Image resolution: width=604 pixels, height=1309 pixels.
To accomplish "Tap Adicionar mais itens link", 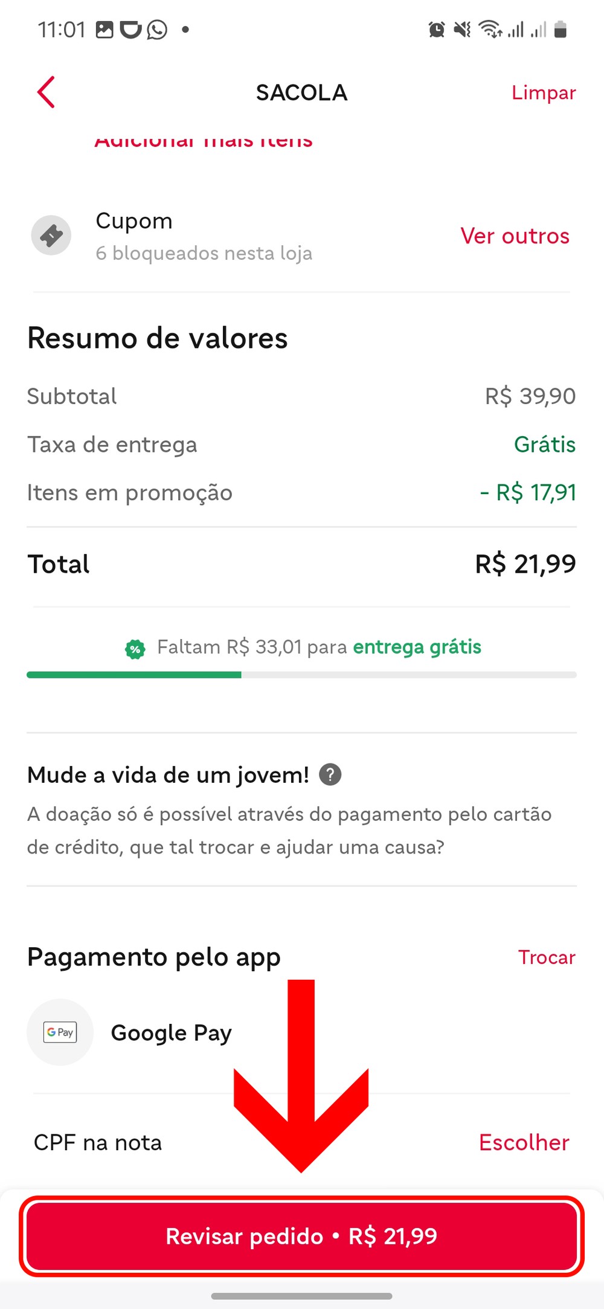I will click(204, 142).
